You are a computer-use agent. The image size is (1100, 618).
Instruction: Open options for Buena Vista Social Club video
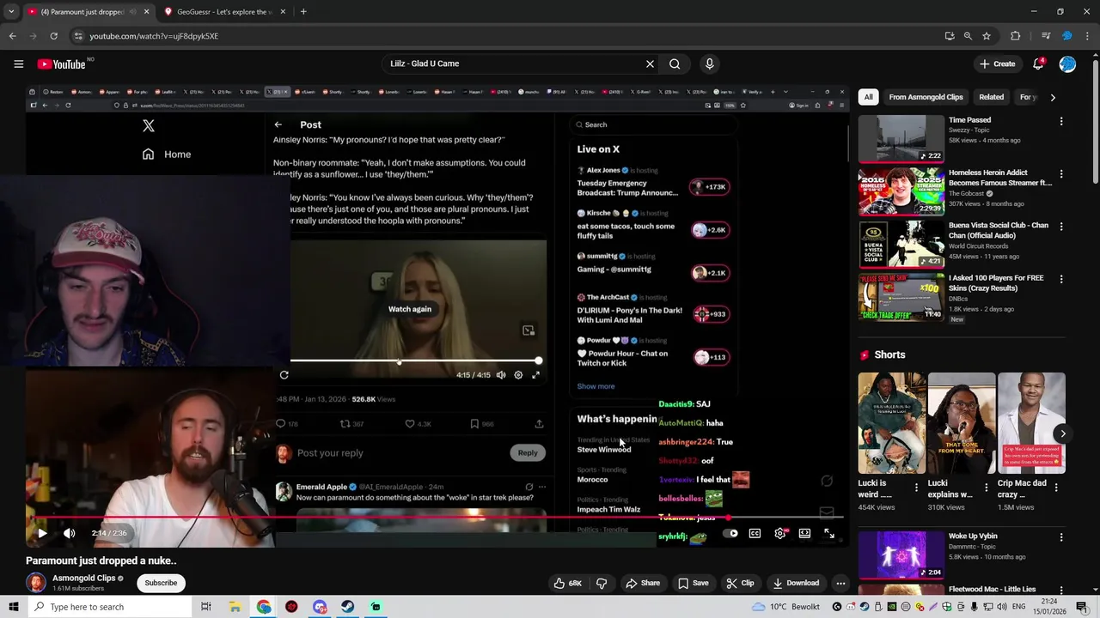pos(1061,227)
